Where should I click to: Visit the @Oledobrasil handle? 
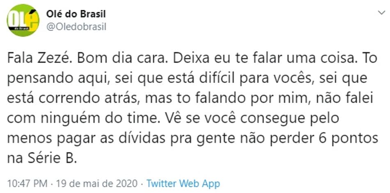[x=76, y=27]
